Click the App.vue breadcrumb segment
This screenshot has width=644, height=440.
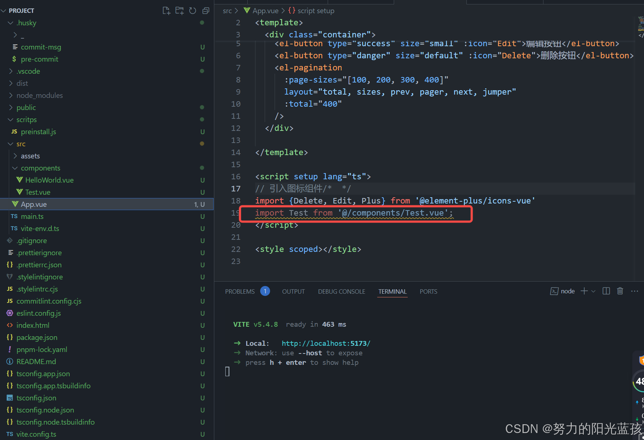point(261,11)
